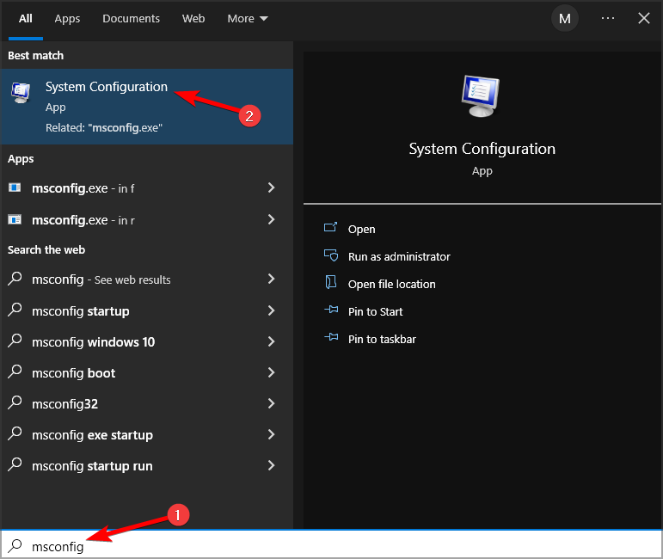This screenshot has height=559, width=663.
Task: Choose msconfig startup run suggestion
Action: (x=147, y=466)
